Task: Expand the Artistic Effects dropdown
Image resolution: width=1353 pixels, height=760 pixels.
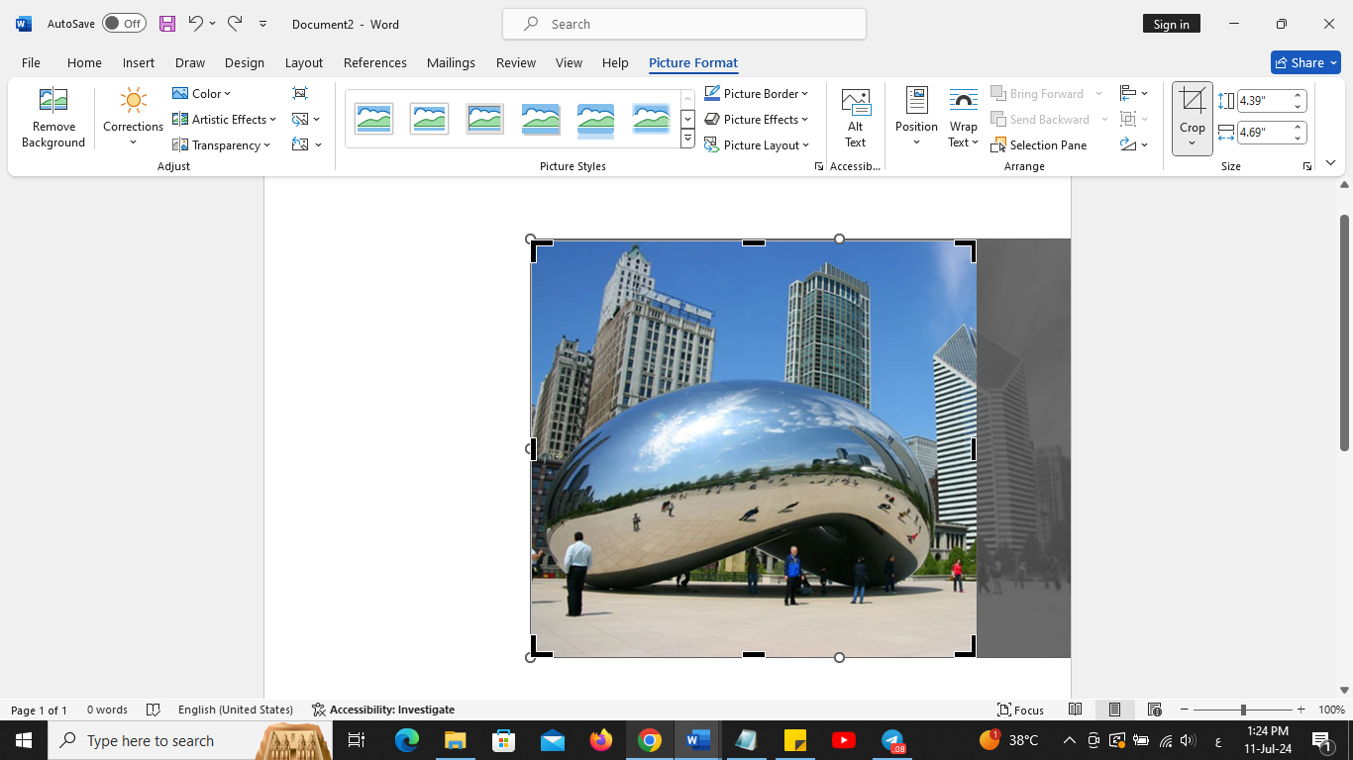Action: pyautogui.click(x=224, y=119)
